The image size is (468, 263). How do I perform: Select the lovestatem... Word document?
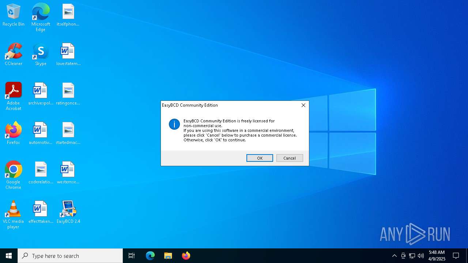coord(68,55)
